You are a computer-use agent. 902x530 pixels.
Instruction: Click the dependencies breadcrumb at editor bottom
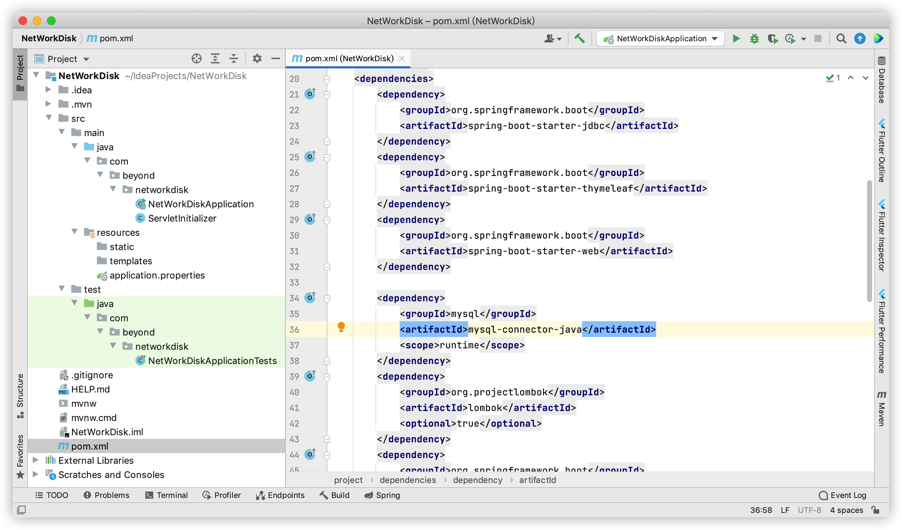(x=408, y=480)
